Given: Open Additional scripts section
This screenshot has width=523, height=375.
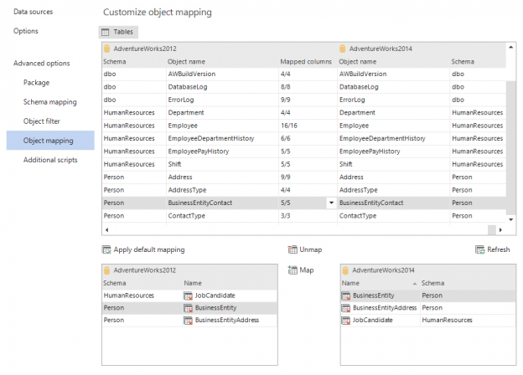Looking at the screenshot, I should pos(50,160).
